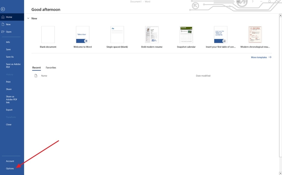This screenshot has height=175, width=282.
Task: Sort files by Name column
Action: click(44, 76)
